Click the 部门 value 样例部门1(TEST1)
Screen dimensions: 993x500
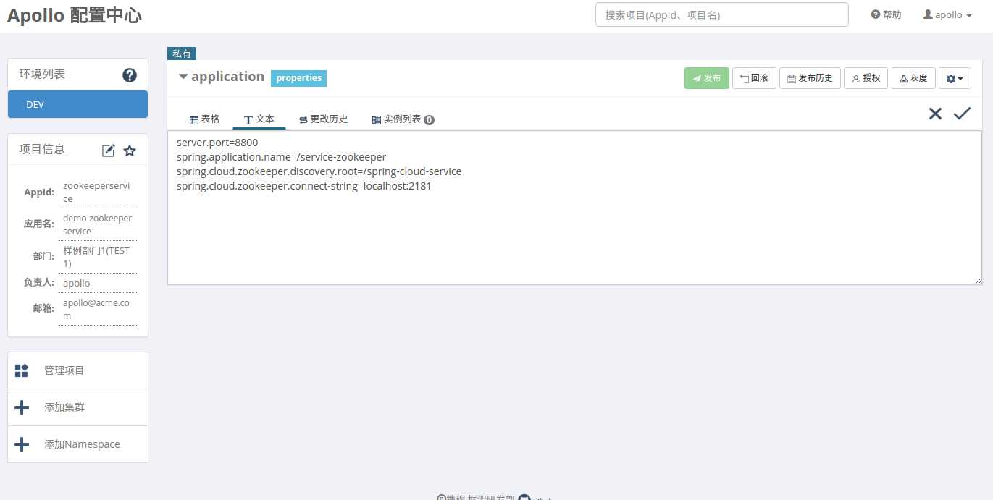96,258
